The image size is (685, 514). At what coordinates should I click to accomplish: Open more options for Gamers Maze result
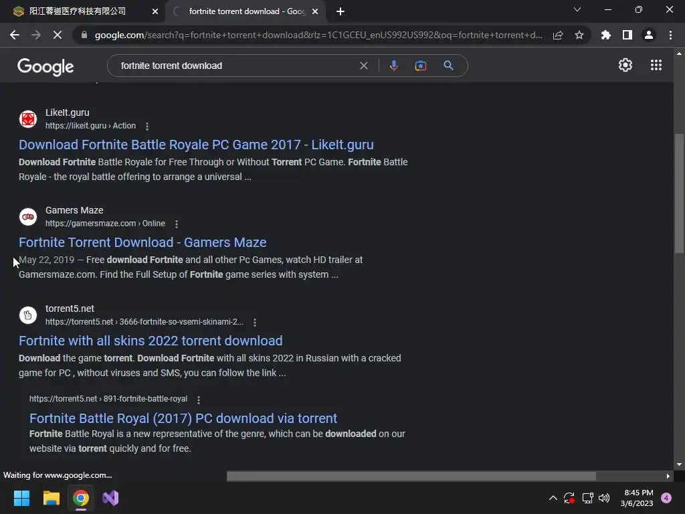[x=177, y=224]
